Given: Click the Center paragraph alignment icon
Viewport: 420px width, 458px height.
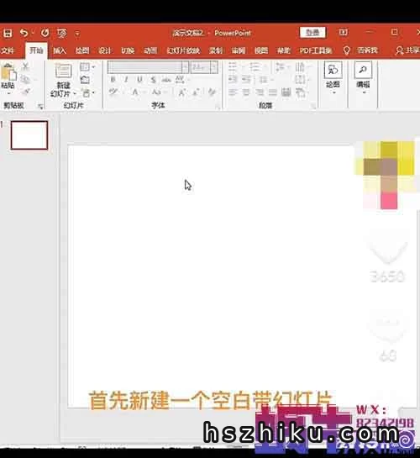Looking at the screenshot, I should 246,92.
